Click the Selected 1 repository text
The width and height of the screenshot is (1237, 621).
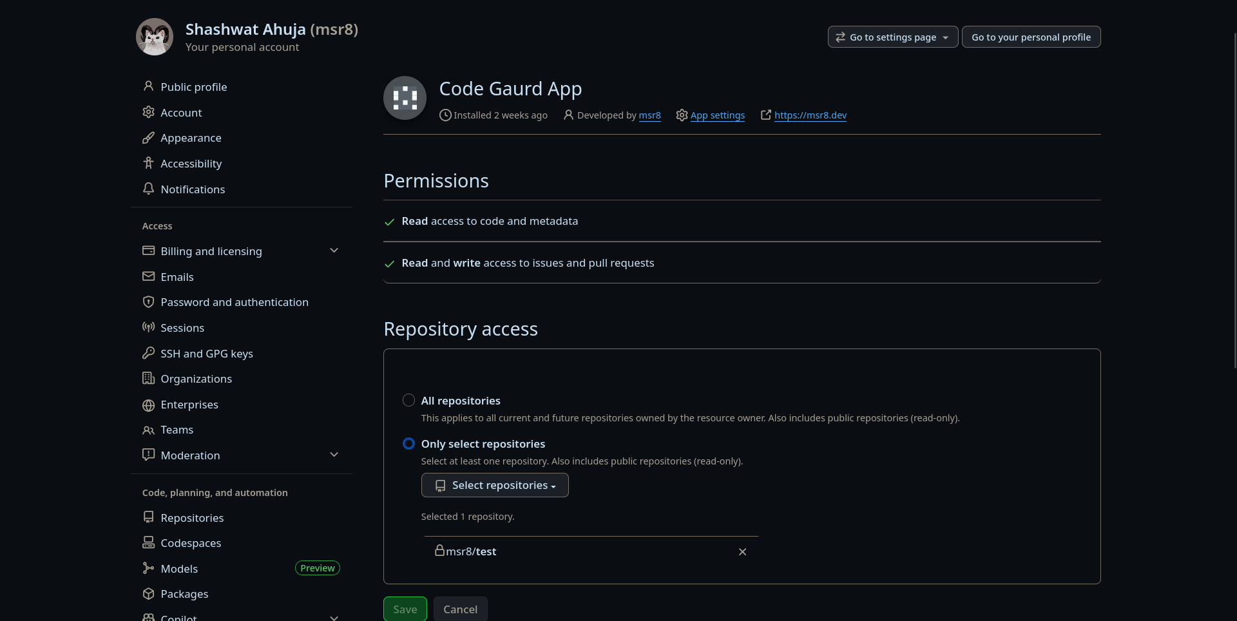(468, 517)
